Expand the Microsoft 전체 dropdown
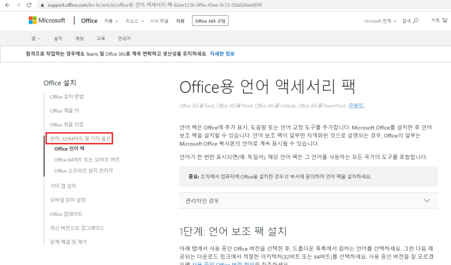 (380, 21)
